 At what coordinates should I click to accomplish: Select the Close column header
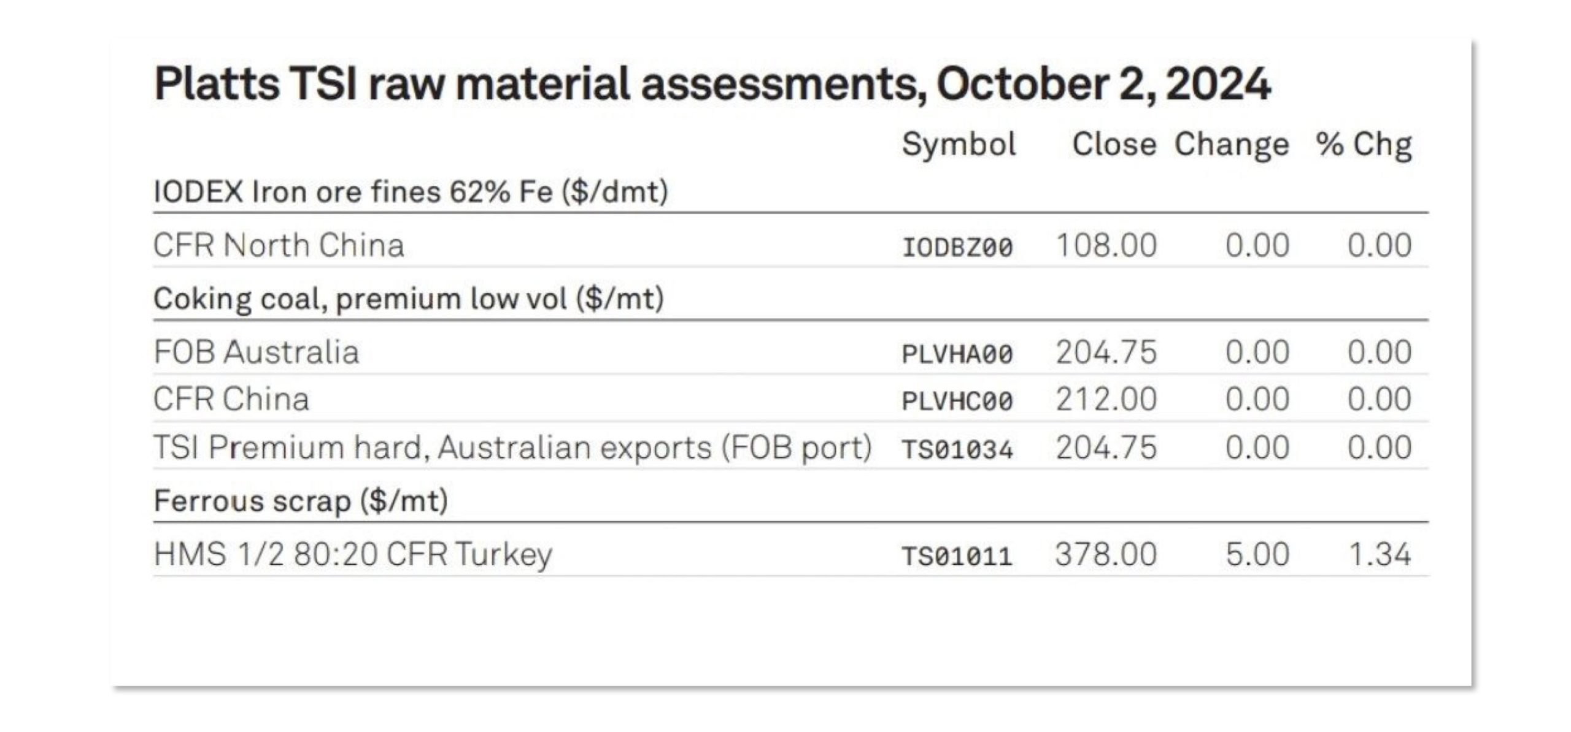(x=1114, y=145)
